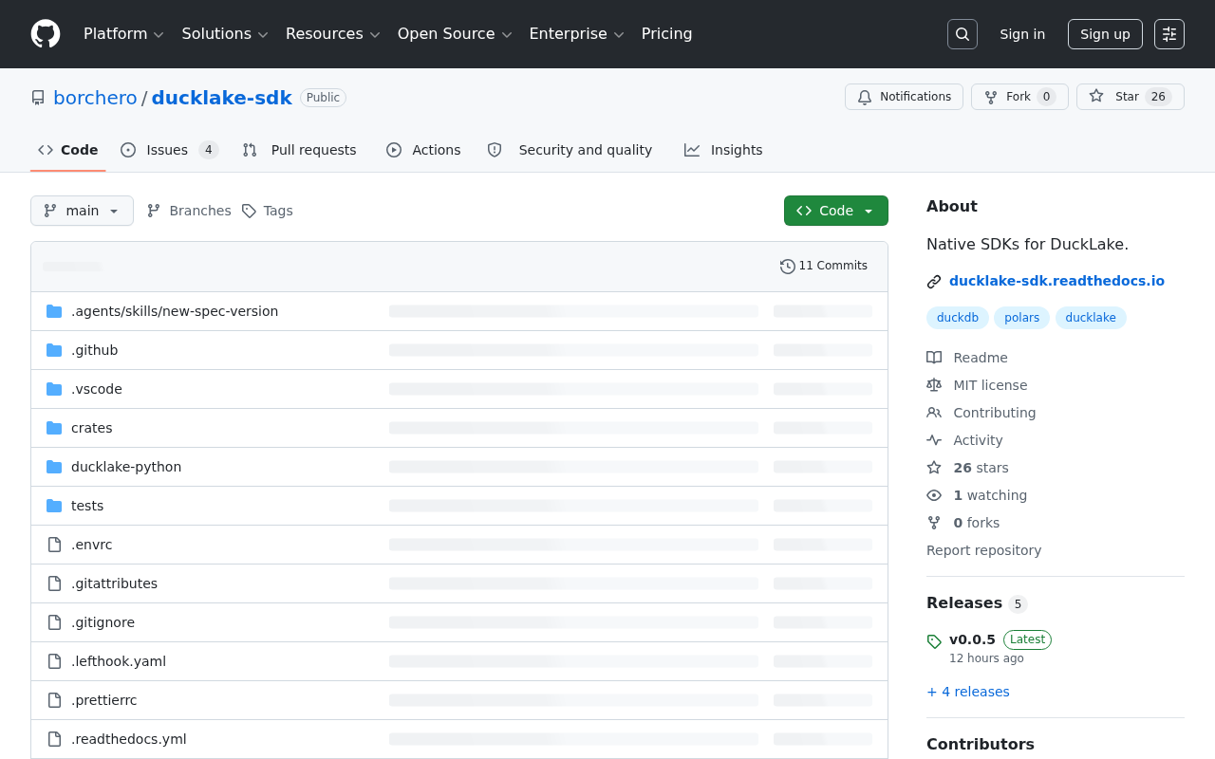Click the .prettierrc file icon
Screen dimensions: 1215x759
coord(54,700)
